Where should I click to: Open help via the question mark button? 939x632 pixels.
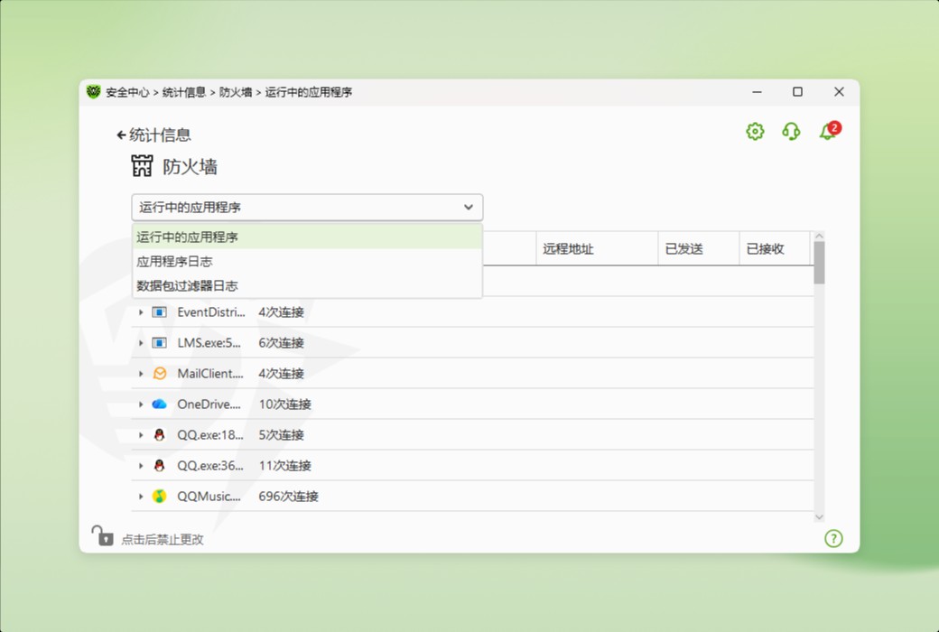833,538
